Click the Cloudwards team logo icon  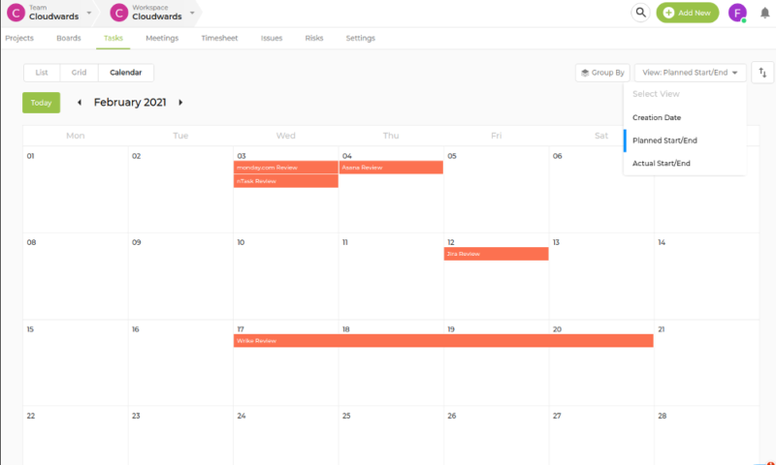[x=16, y=13]
